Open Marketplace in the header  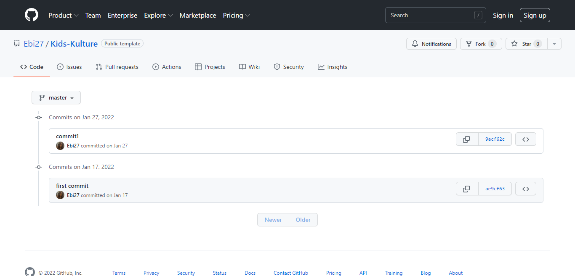pyautogui.click(x=198, y=15)
